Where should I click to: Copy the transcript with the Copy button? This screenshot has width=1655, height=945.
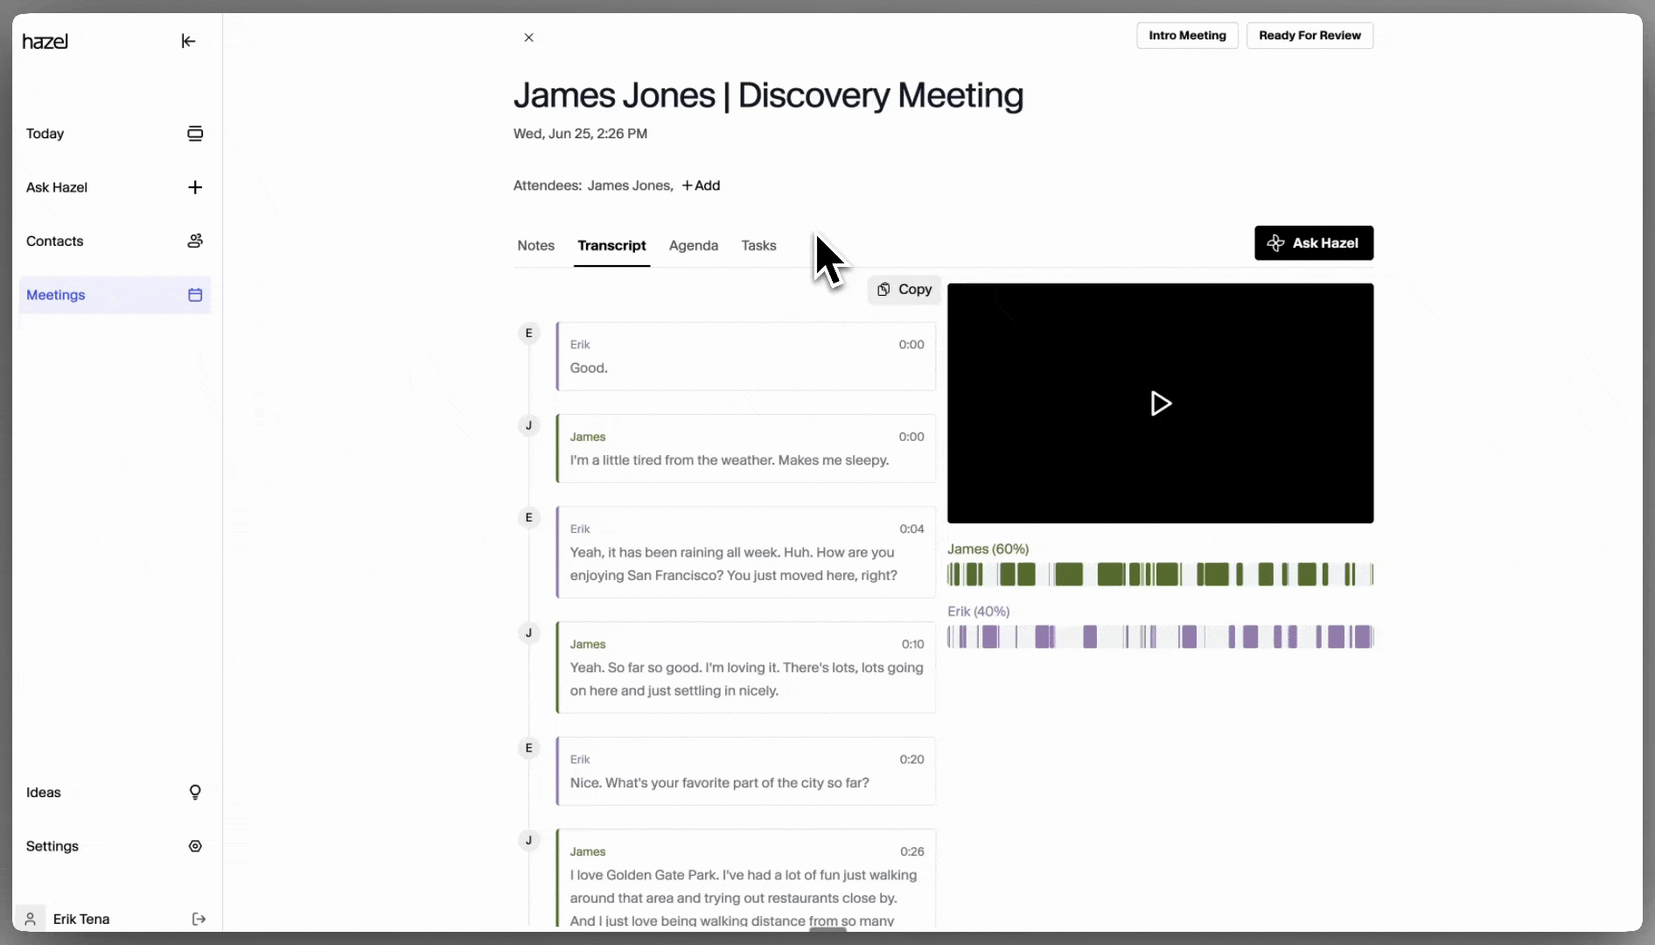904,290
